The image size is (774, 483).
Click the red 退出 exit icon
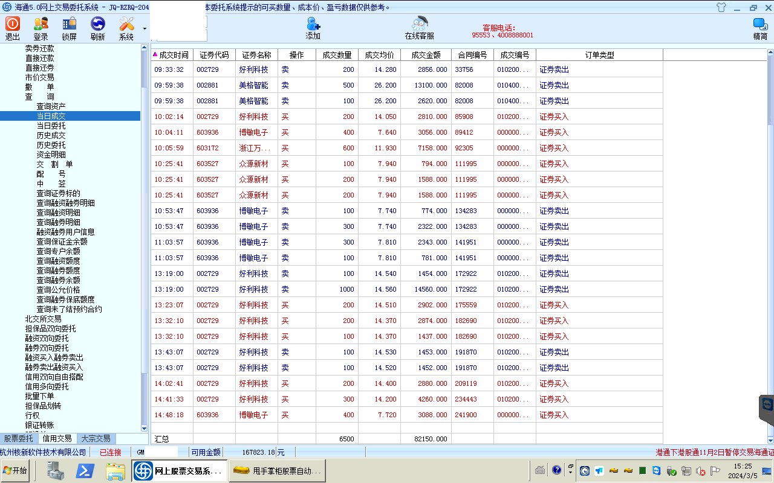coord(13,24)
